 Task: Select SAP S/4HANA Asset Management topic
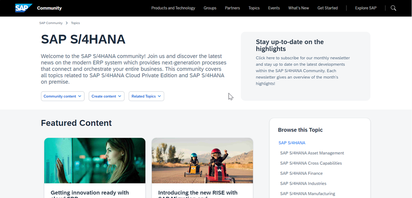[312, 153]
